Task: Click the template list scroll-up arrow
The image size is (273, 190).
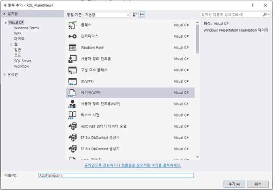Action: tap(198, 22)
